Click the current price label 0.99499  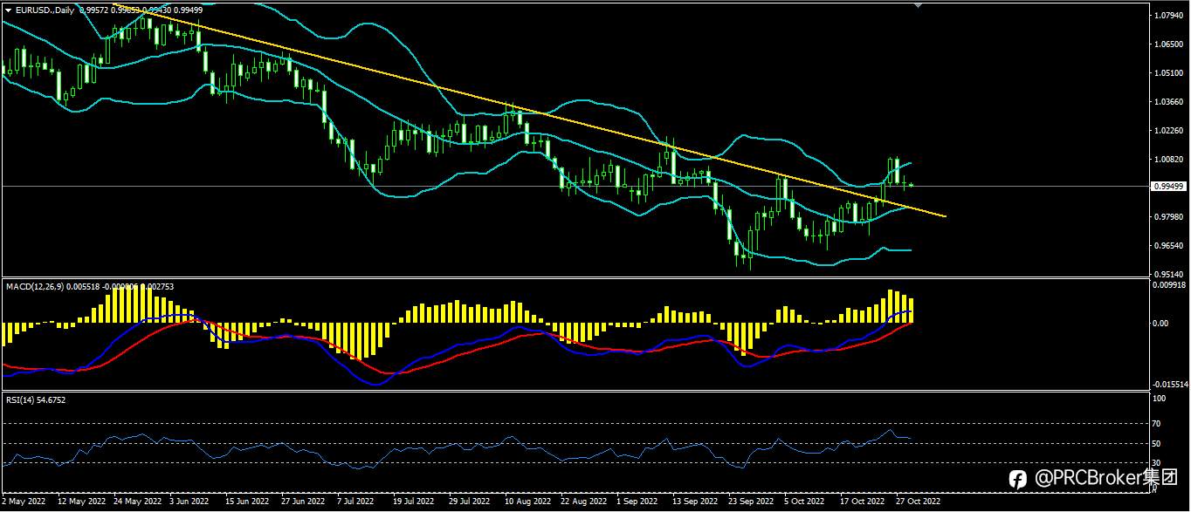(x=1167, y=186)
